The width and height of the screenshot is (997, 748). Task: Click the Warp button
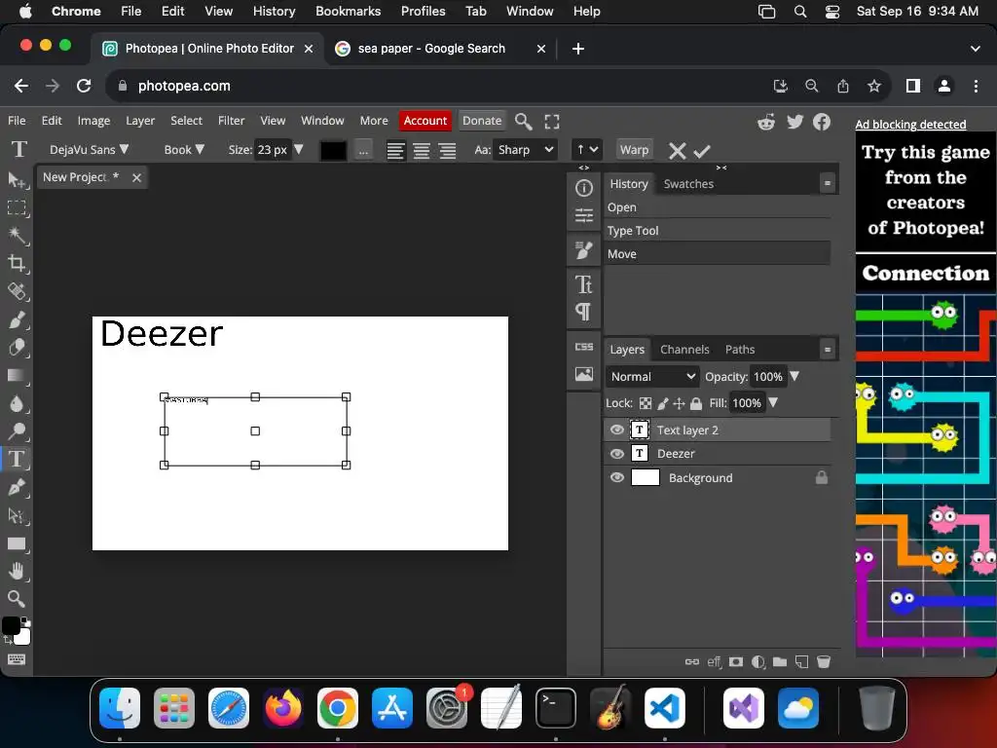634,149
